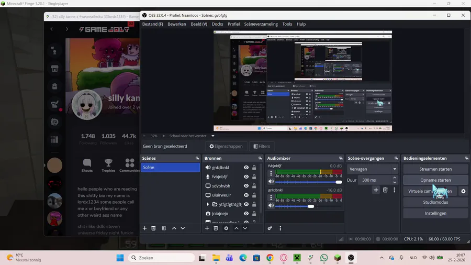Viewport: 471px width, 265px height.
Task: Remove selected source with Bronnen trash icon
Action: 216,228
